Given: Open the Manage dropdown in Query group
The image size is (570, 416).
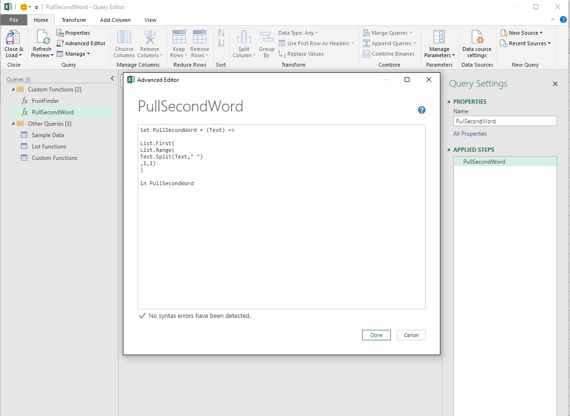Looking at the screenshot, I should coord(73,54).
